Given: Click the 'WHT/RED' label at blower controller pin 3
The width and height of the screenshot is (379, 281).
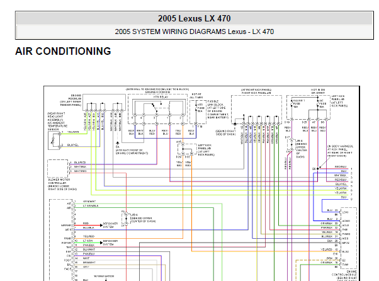Looking at the screenshot, I should 80,171.
